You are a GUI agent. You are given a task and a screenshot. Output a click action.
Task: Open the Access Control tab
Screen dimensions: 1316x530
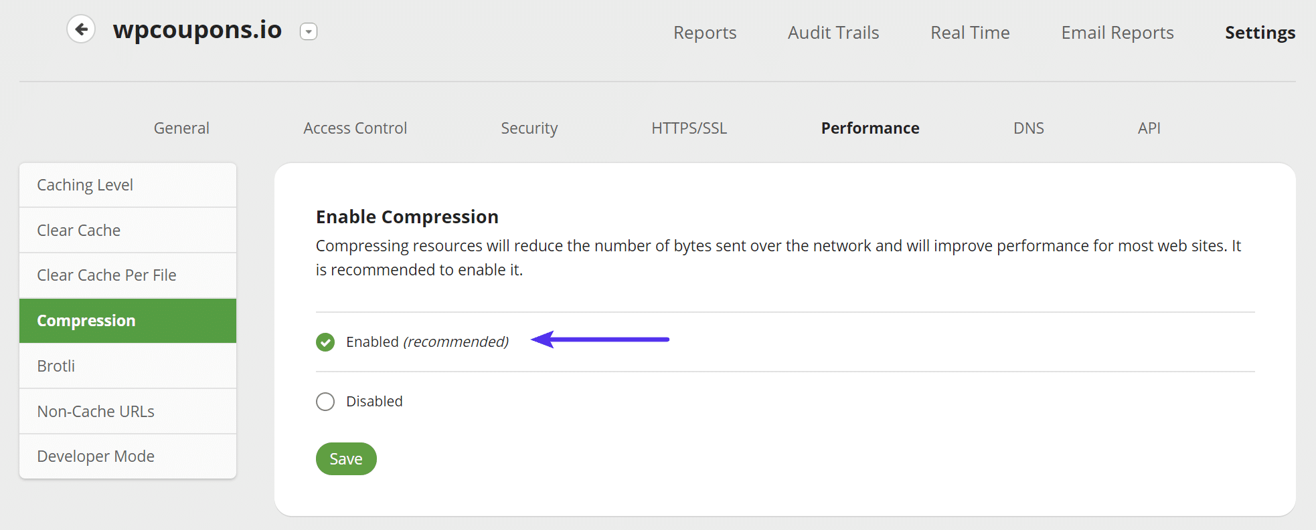[355, 128]
